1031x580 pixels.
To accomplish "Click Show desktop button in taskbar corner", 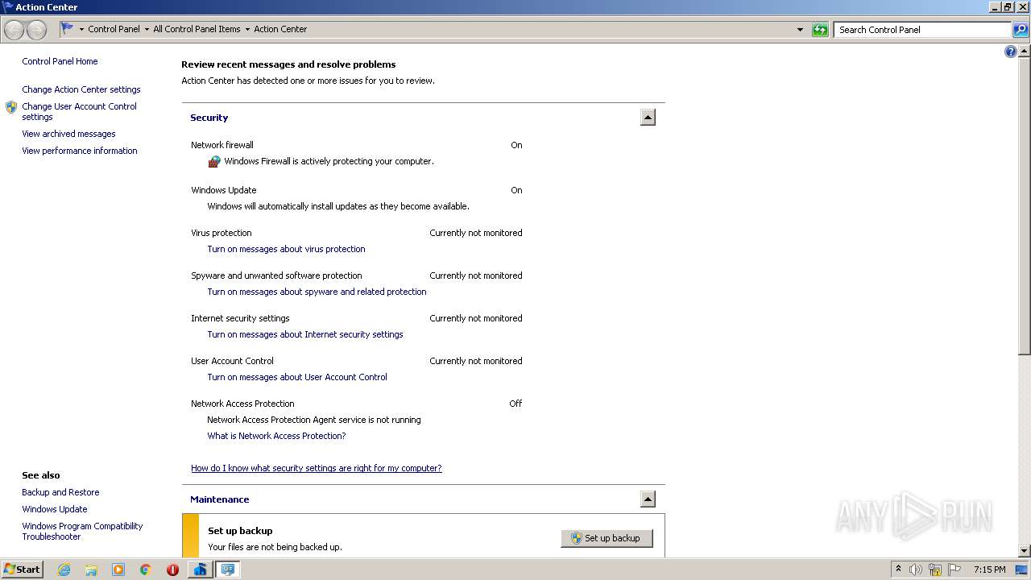I will pyautogui.click(x=1022, y=570).
